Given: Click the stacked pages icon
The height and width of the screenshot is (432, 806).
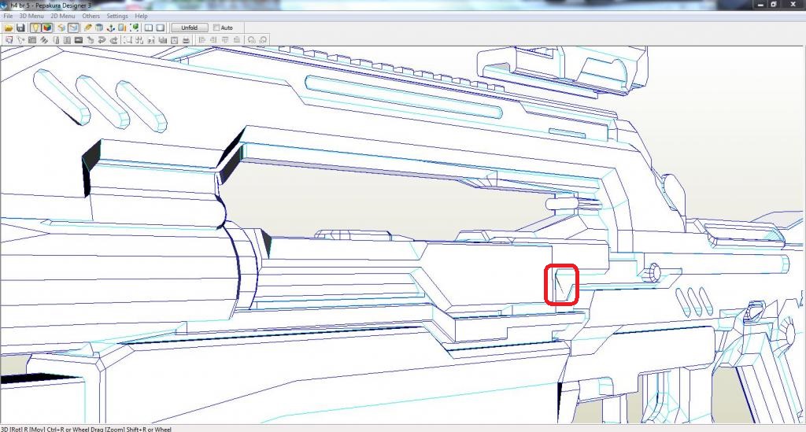Looking at the screenshot, I should 162,40.
